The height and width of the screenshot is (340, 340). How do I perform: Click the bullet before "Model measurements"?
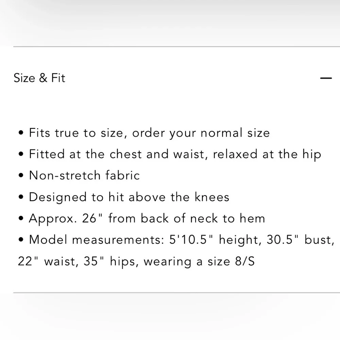(21, 240)
